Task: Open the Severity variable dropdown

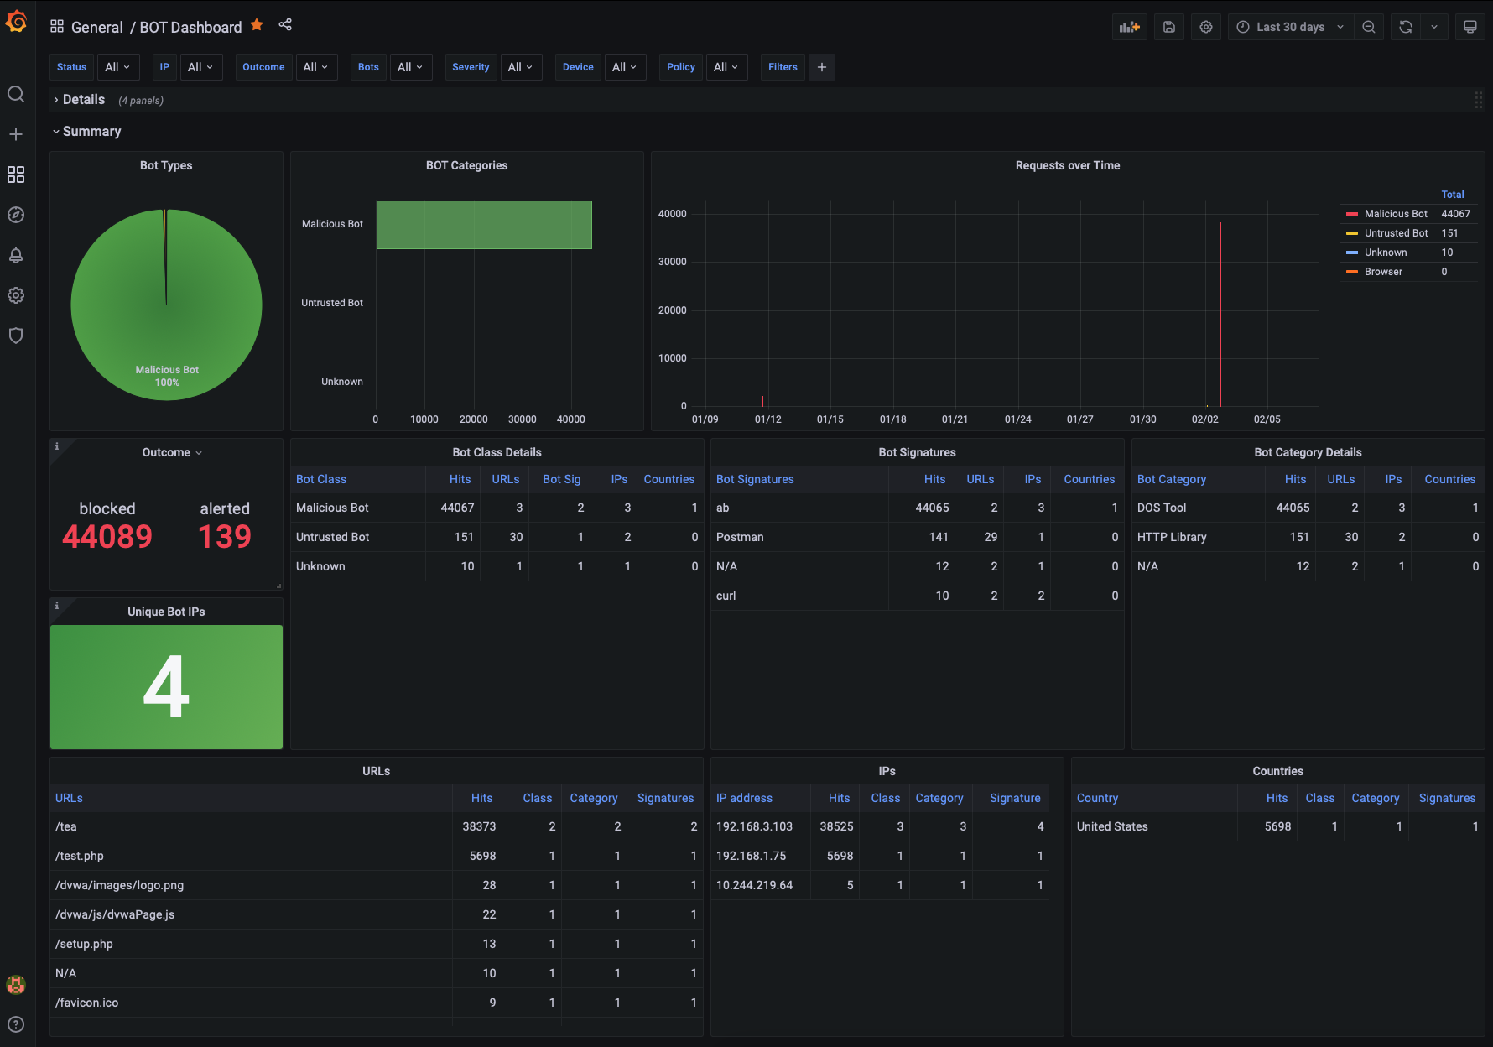Action: 521,67
